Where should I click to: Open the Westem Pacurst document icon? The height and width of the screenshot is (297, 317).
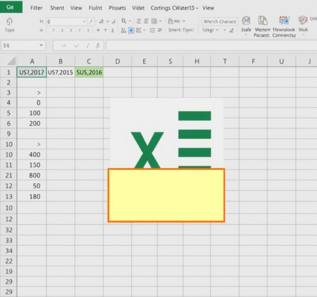[x=263, y=21]
